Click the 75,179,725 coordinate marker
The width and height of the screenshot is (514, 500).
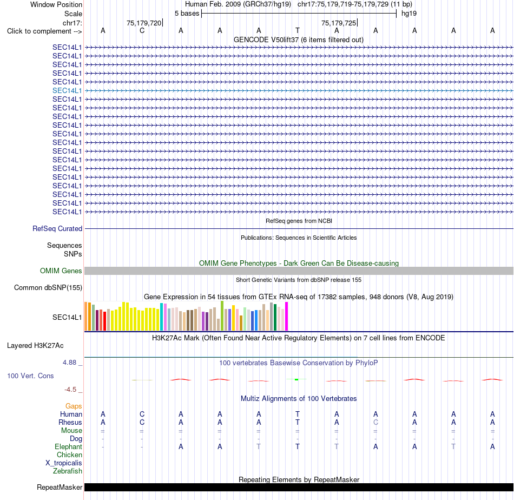(339, 23)
